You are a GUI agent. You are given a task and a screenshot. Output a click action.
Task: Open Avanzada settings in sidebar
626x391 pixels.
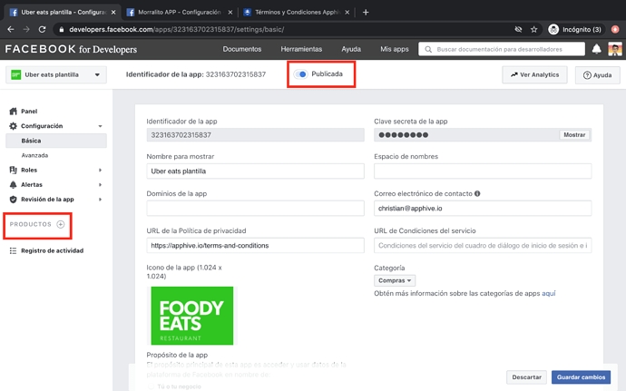pos(34,155)
